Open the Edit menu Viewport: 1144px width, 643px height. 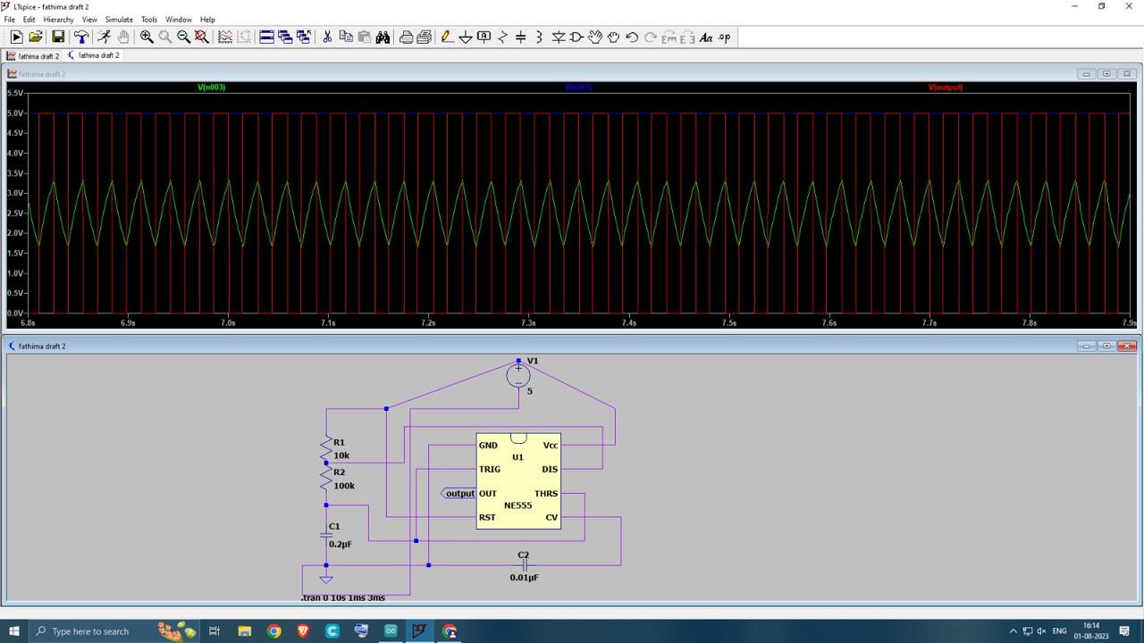(29, 19)
